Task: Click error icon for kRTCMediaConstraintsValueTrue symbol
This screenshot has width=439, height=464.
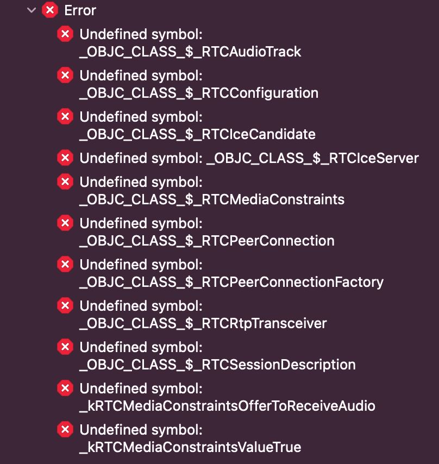Action: coord(65,430)
